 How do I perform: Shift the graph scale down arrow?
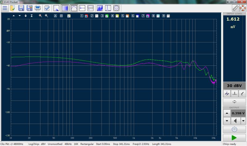click(x=20, y=16)
